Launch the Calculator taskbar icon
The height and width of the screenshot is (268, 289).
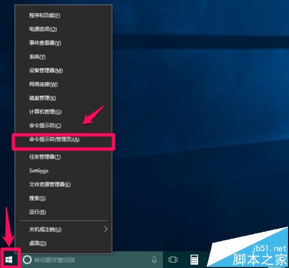pos(194,260)
